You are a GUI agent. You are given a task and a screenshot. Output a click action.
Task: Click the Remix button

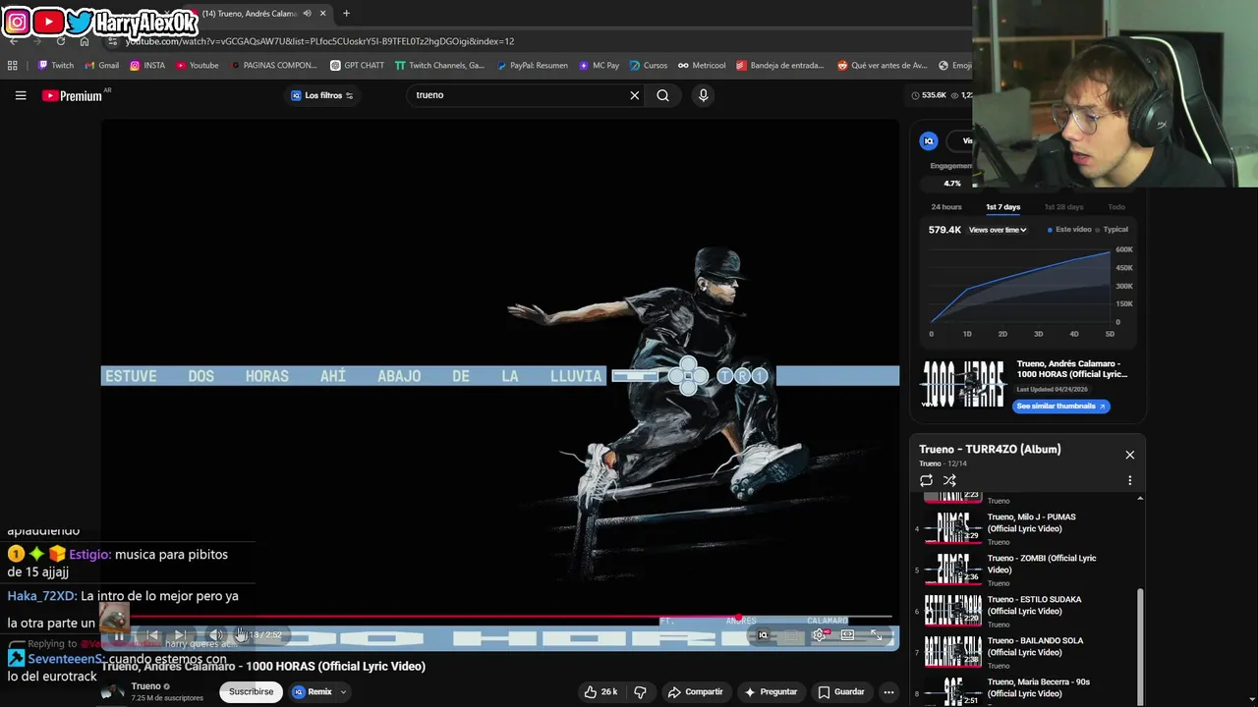[x=313, y=691]
